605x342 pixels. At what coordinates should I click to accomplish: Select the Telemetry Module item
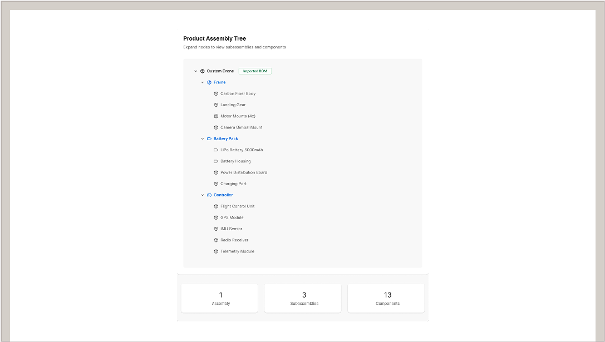pyautogui.click(x=237, y=251)
